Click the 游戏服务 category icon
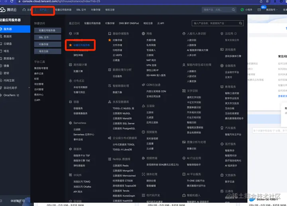Screen dimensions: 287x206 pyautogui.click(x=222, y=50)
